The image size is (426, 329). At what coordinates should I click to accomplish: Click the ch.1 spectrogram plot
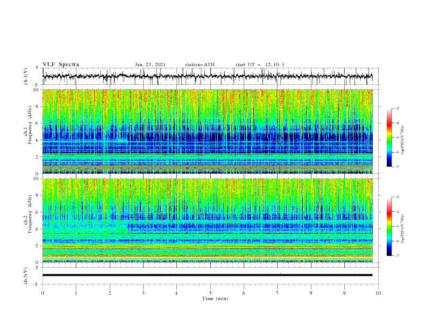208,131
